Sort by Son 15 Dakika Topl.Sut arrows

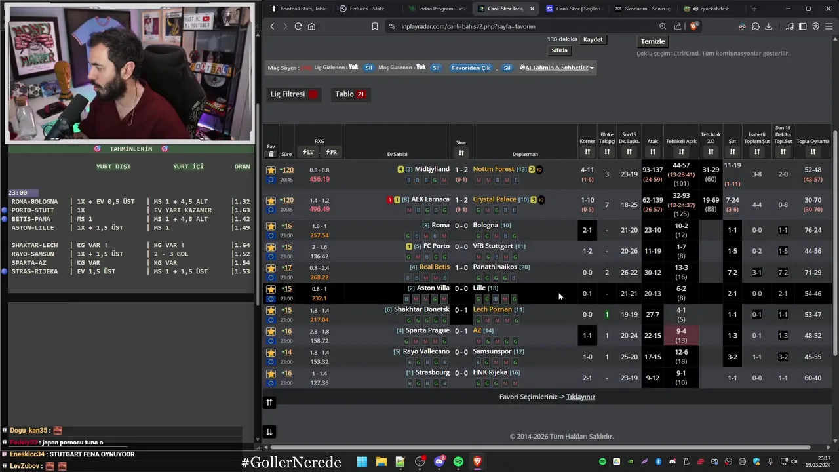tap(783, 152)
